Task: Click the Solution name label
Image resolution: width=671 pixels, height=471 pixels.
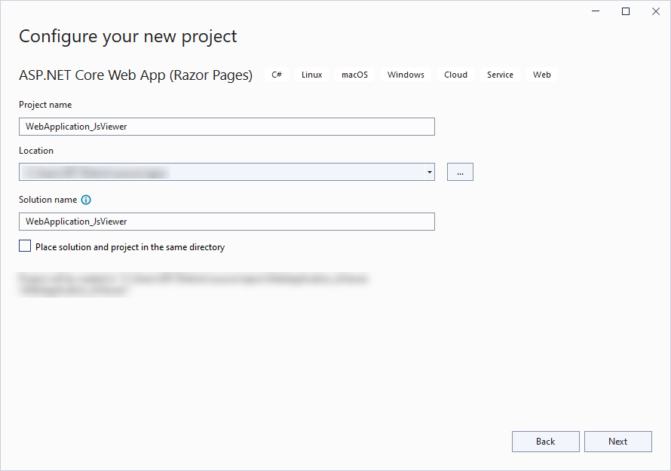Action: 48,200
